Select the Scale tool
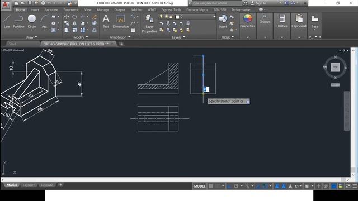 coord(74,30)
